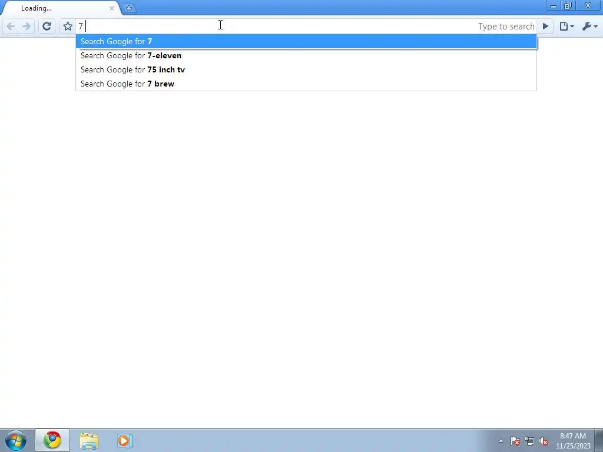Choose suggestion Search Google for 7 brew
The height and width of the screenshot is (452, 603).
coord(306,84)
